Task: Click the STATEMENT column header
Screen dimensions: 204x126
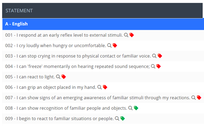Action: 19,11
